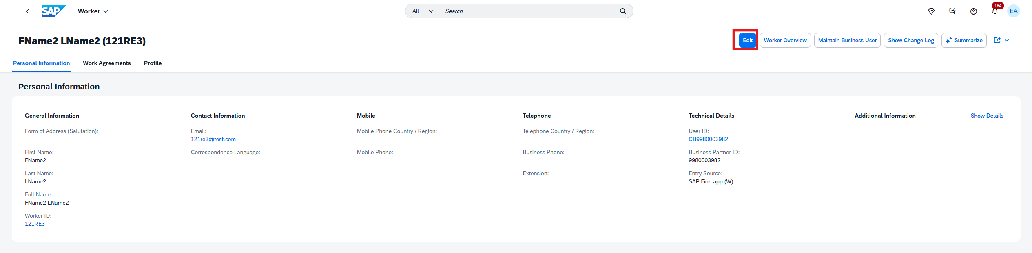Open the EA user profile avatar

tap(1014, 11)
